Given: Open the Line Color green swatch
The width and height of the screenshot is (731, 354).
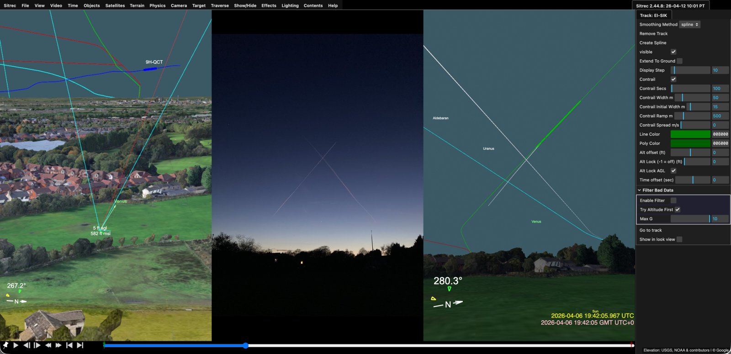Looking at the screenshot, I should pos(690,134).
